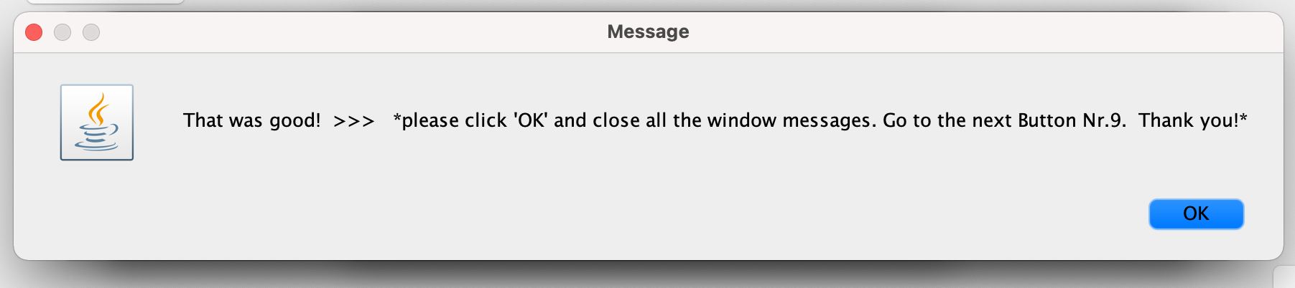Click partially visible window behind dialog corner
The height and width of the screenshot is (288, 1295).
click(1284, 277)
